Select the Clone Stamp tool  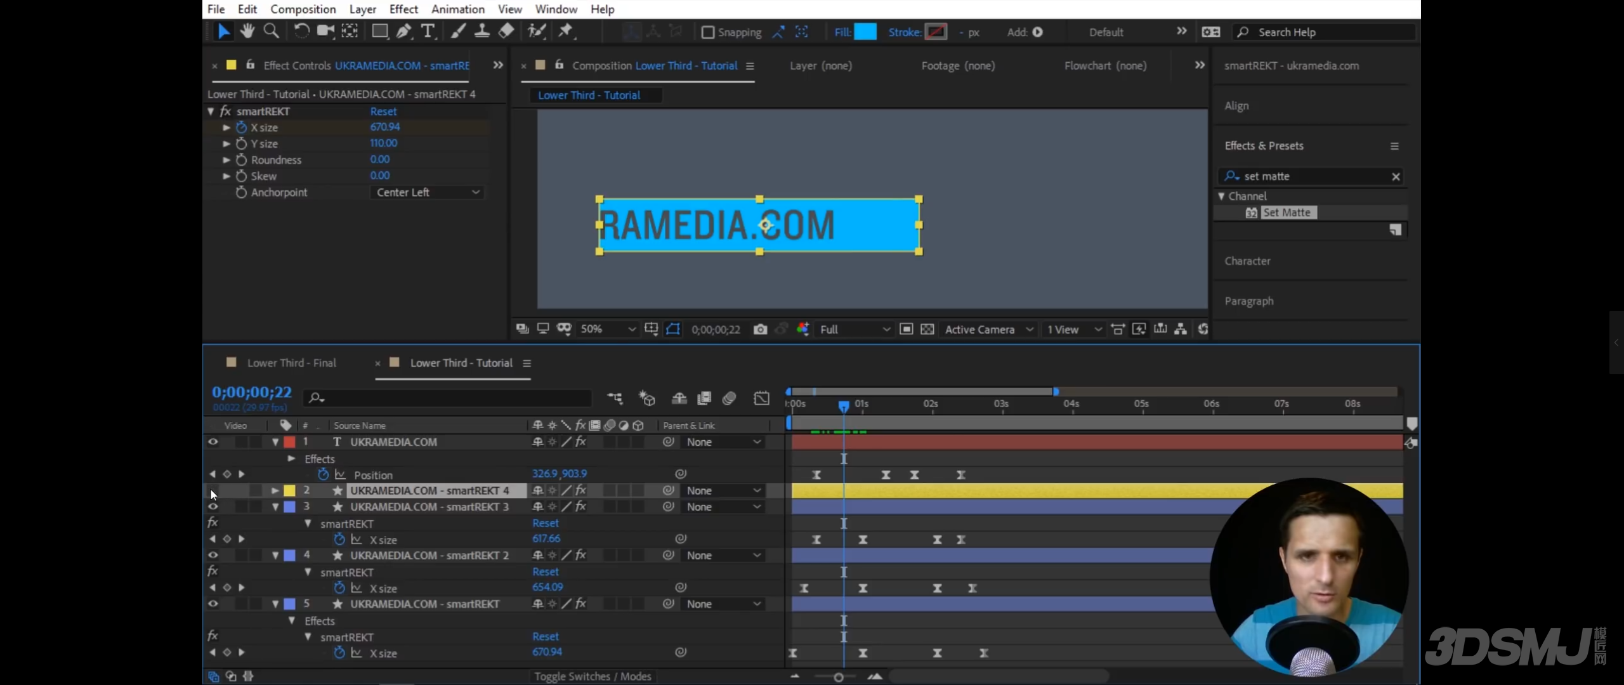[482, 31]
